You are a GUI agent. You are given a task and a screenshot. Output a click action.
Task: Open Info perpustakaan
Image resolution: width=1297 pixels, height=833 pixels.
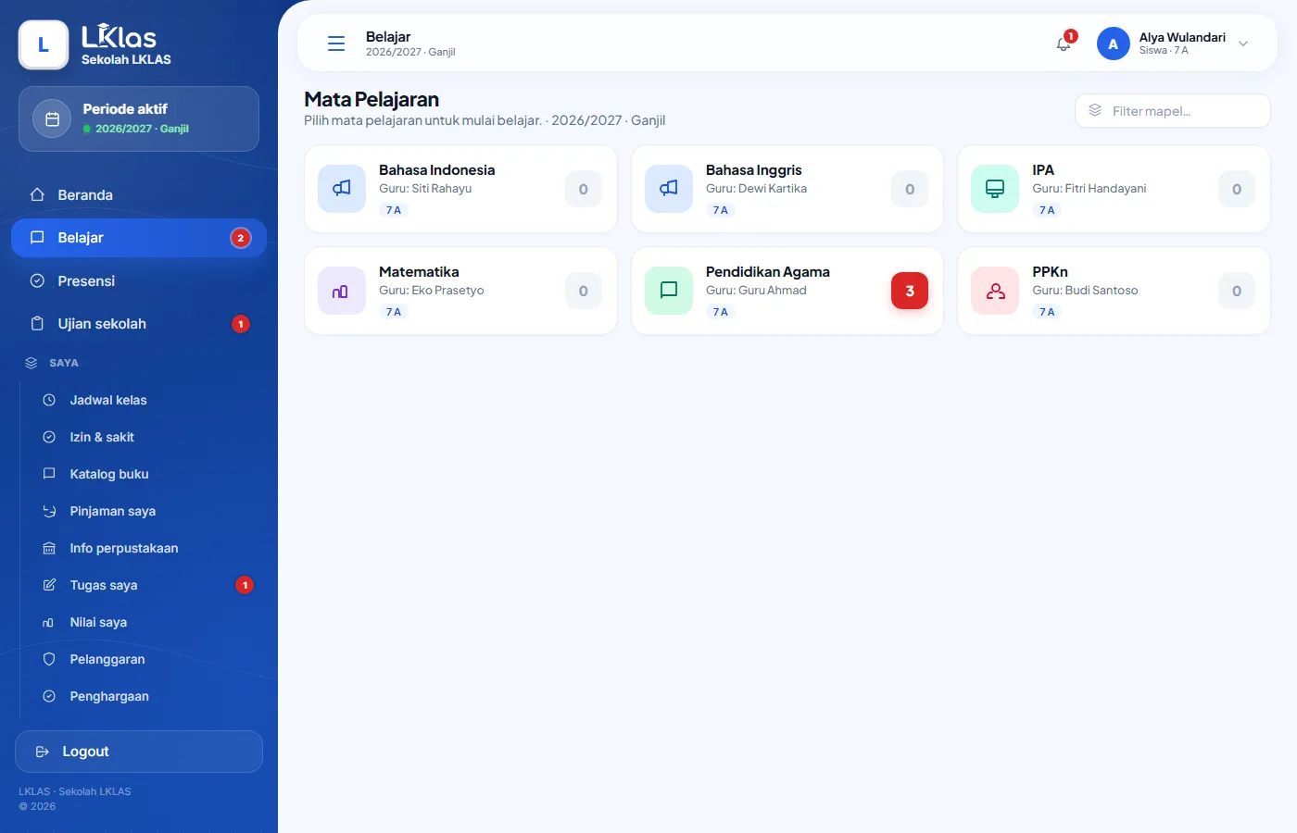click(148, 548)
